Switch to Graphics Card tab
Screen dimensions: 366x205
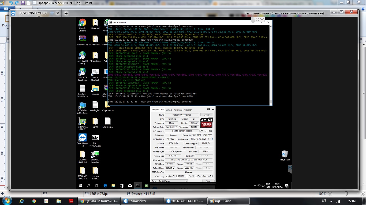click(158, 110)
